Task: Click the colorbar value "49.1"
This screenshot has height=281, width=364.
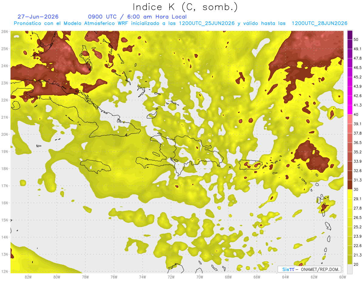Action: [x=357, y=49]
